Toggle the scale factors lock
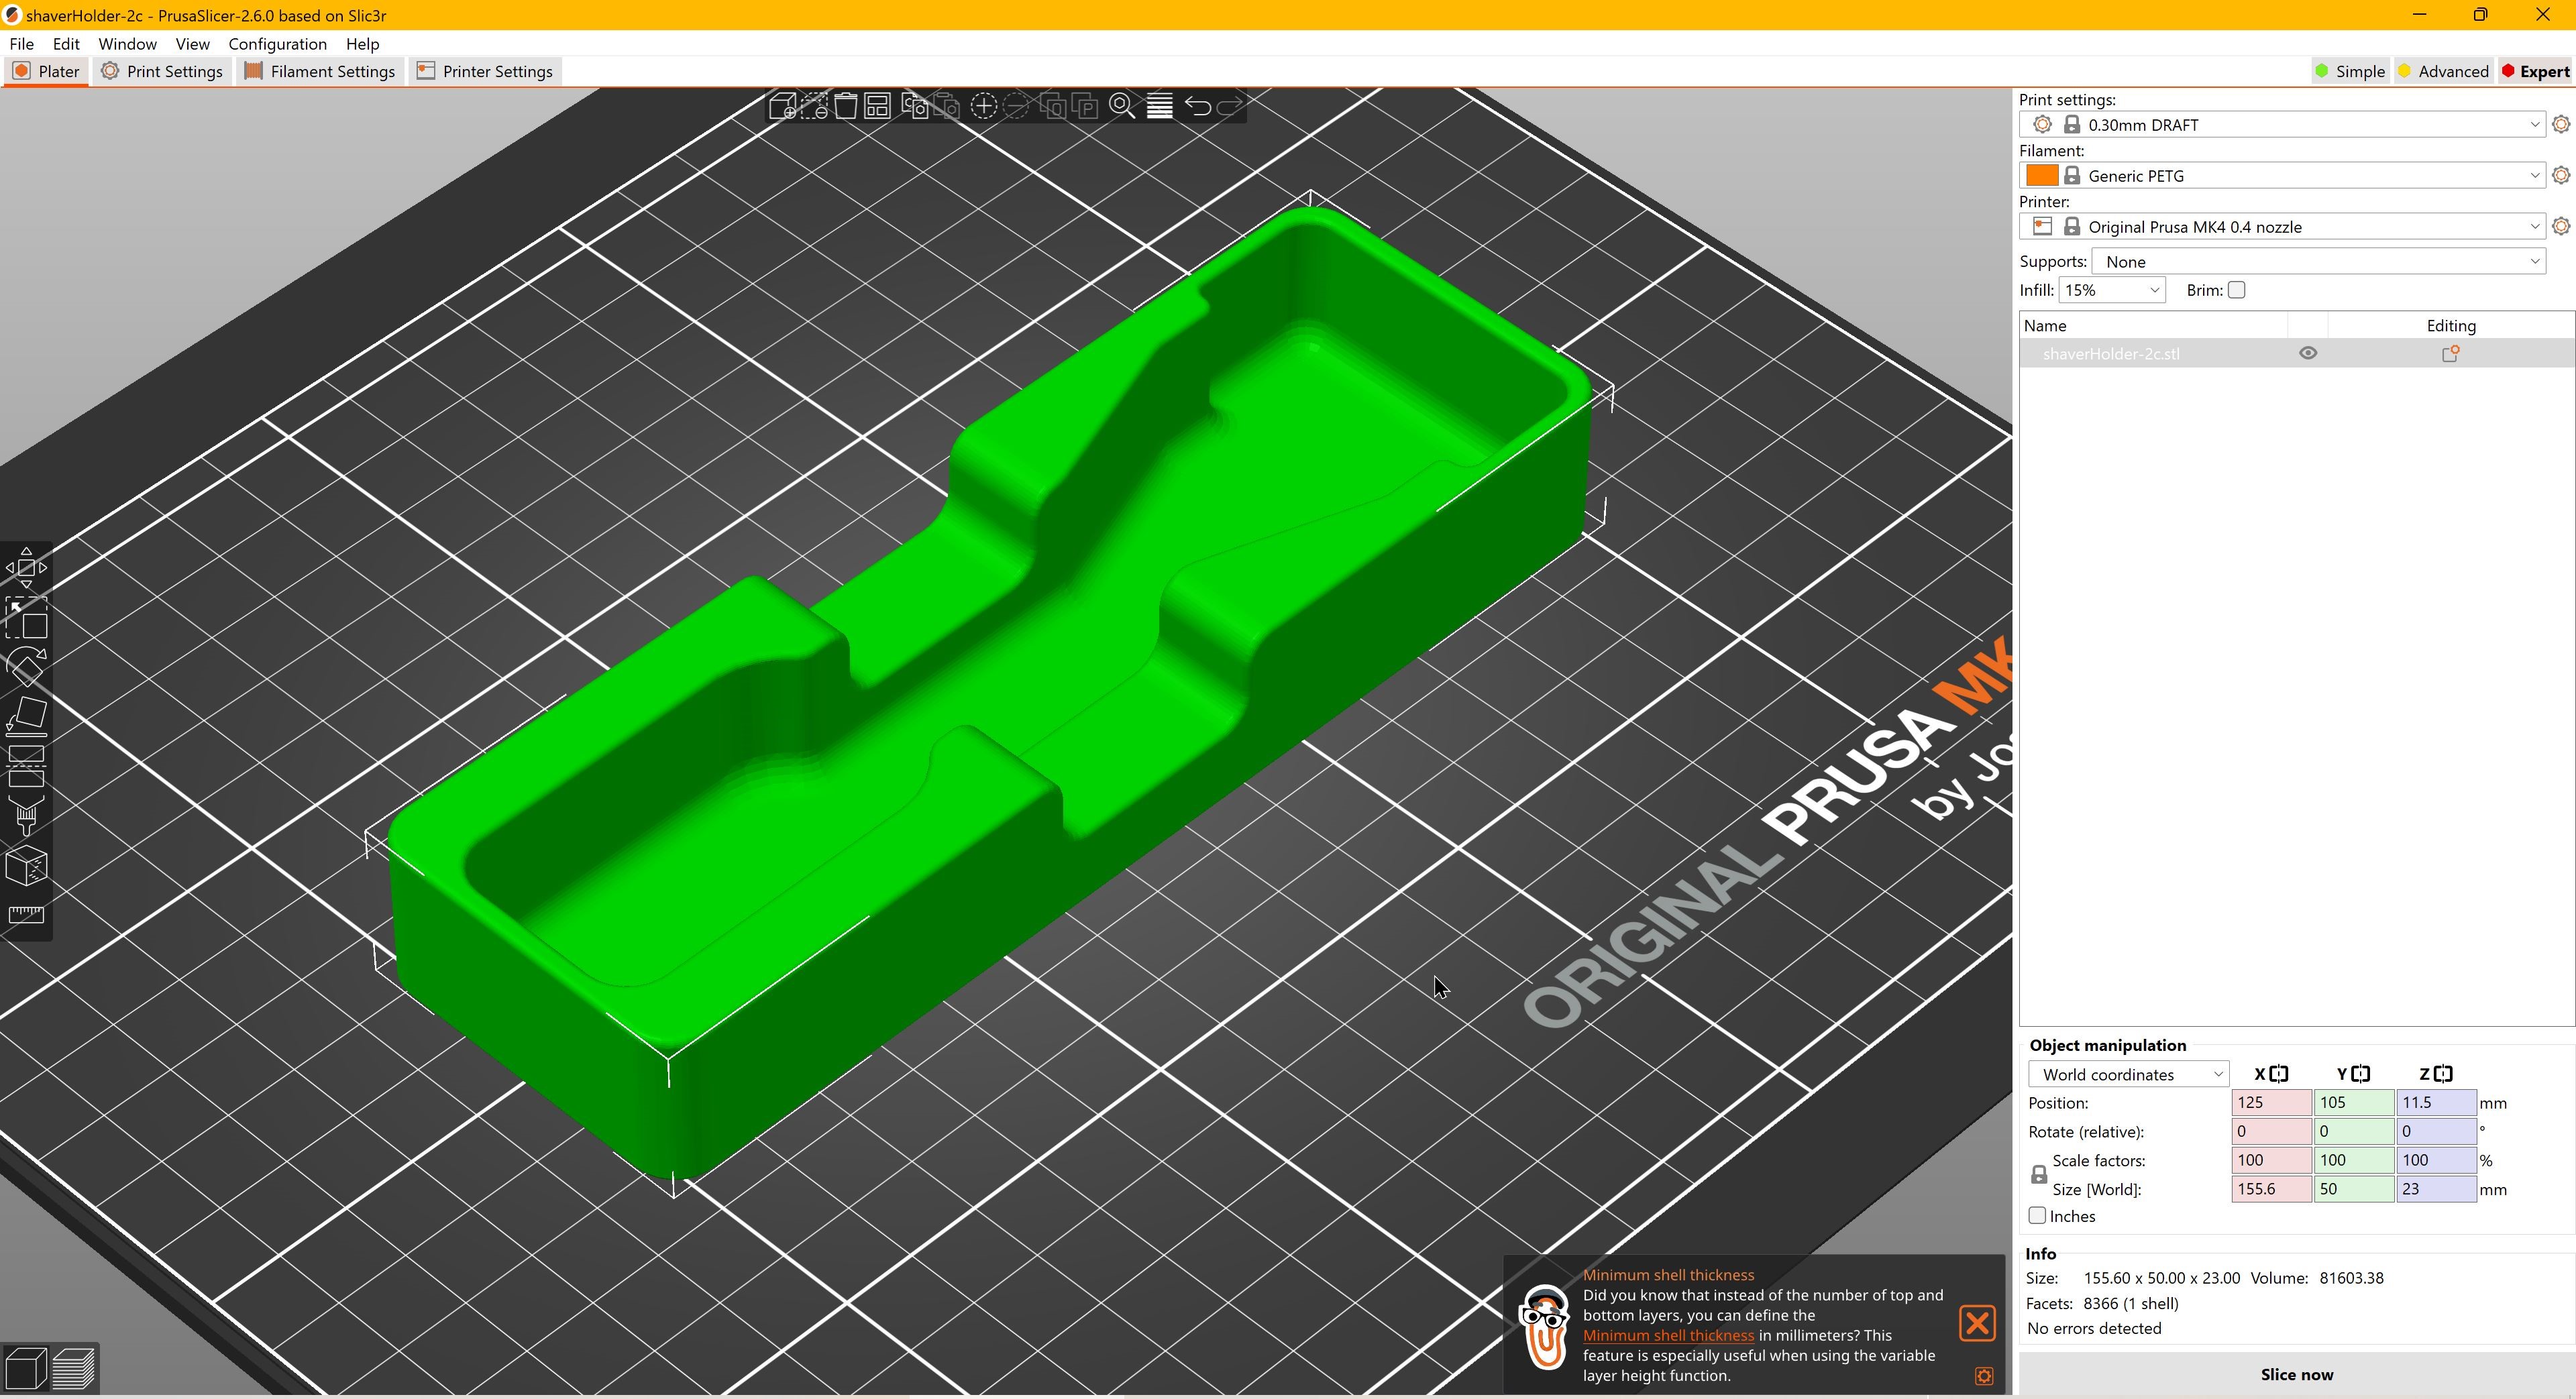 [2039, 1175]
